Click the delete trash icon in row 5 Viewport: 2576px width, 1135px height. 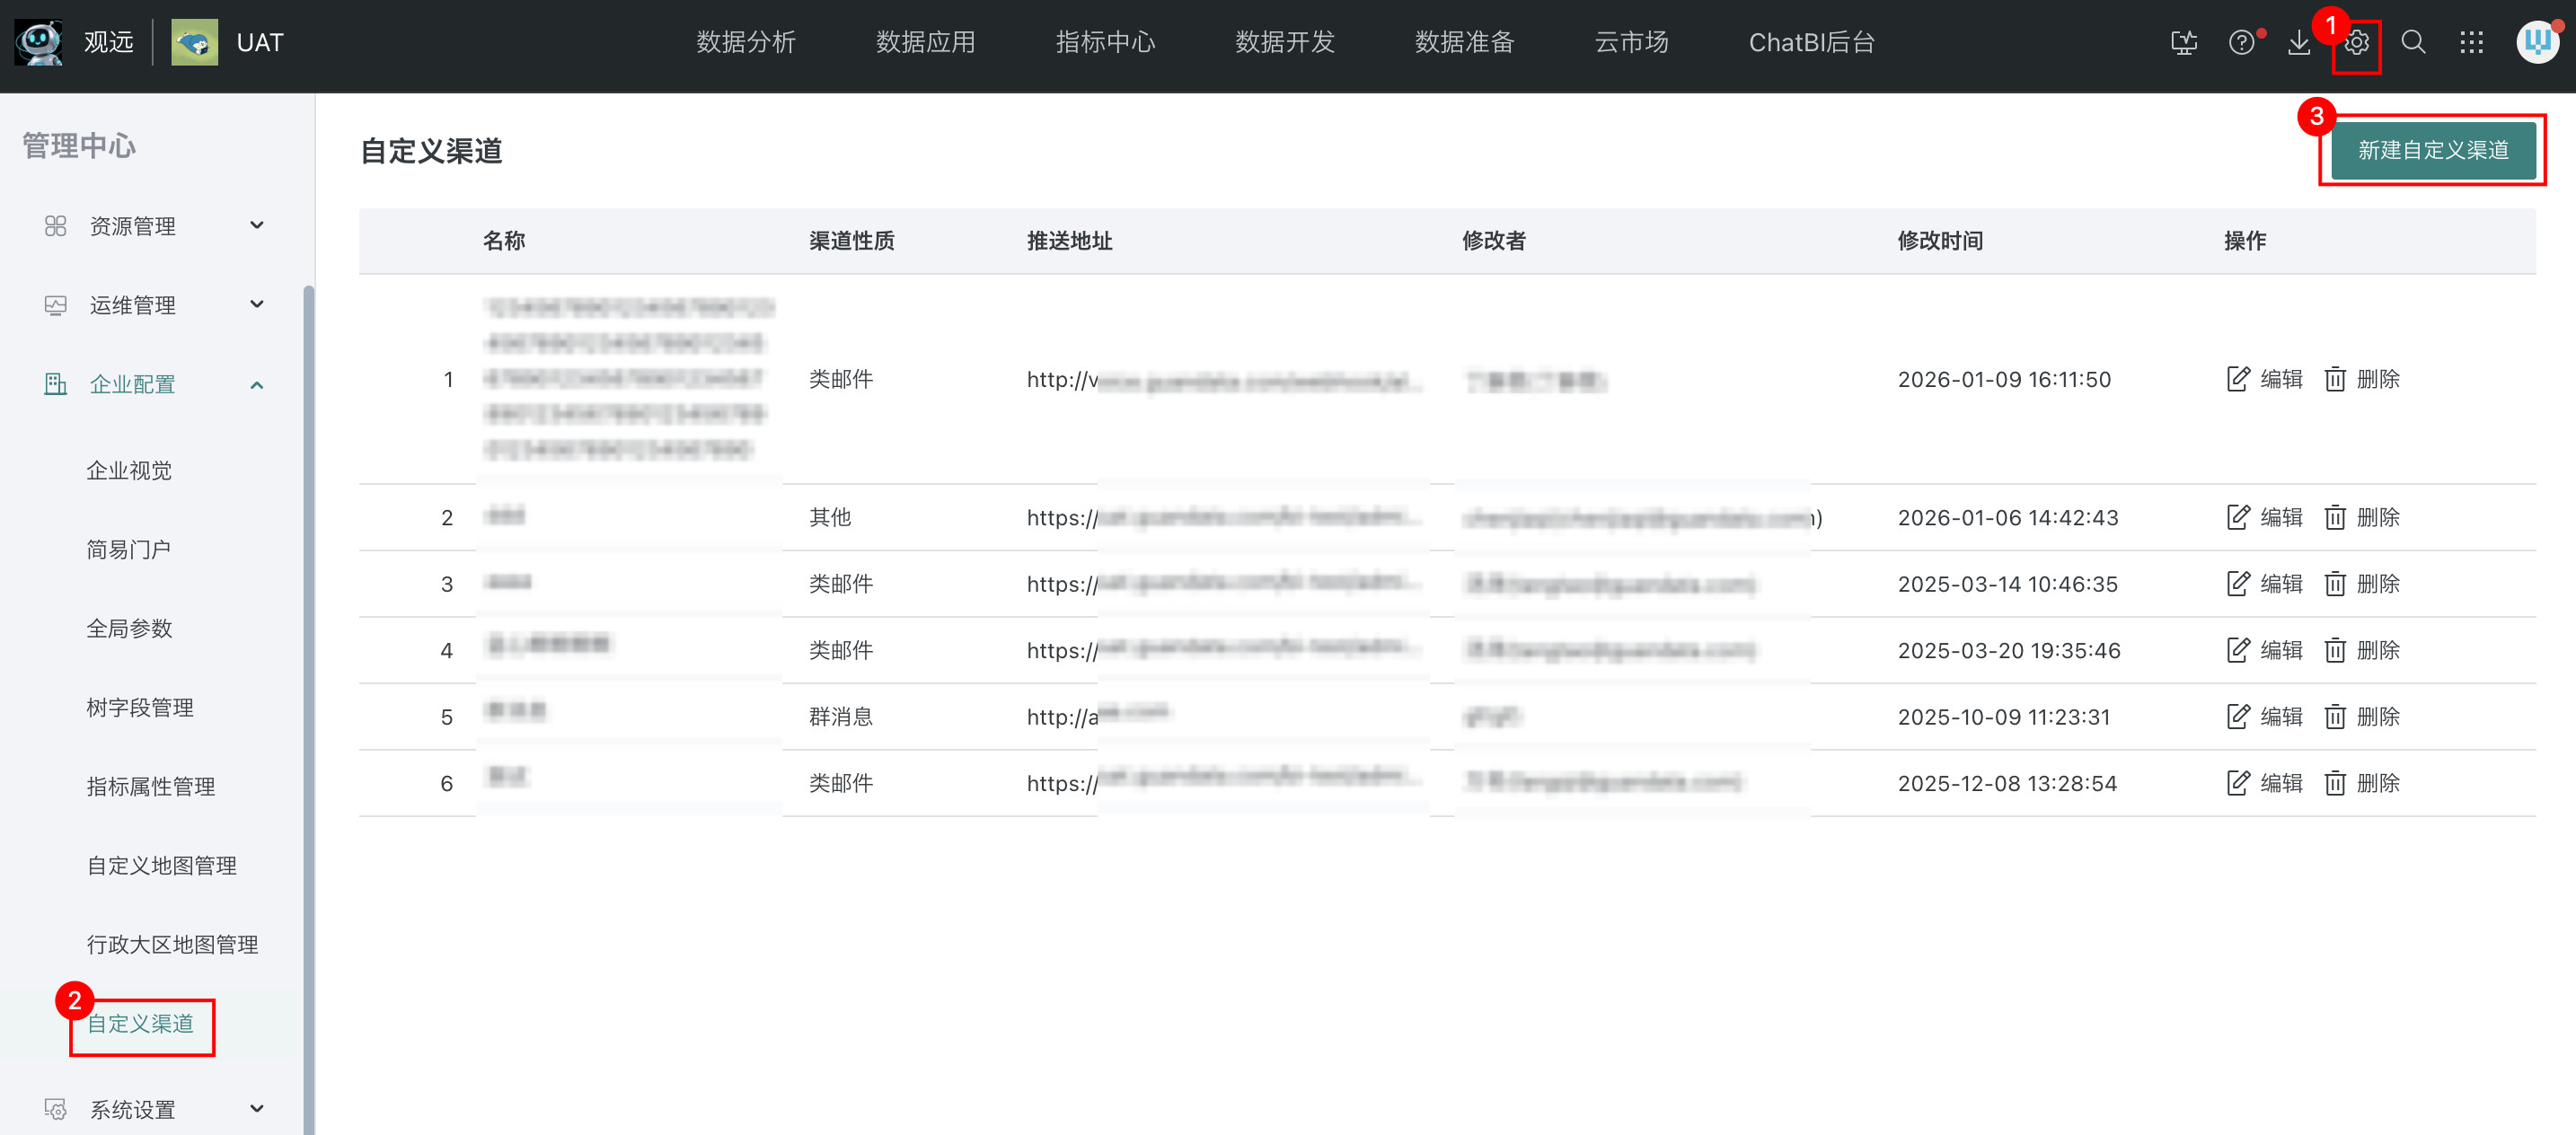point(2334,717)
